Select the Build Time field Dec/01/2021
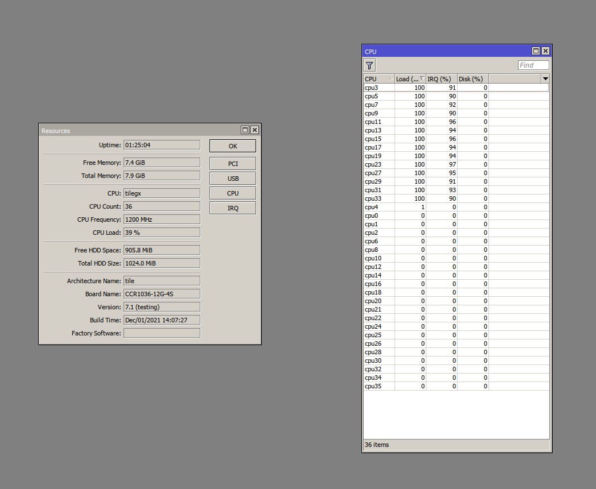The height and width of the screenshot is (489, 596). click(162, 320)
